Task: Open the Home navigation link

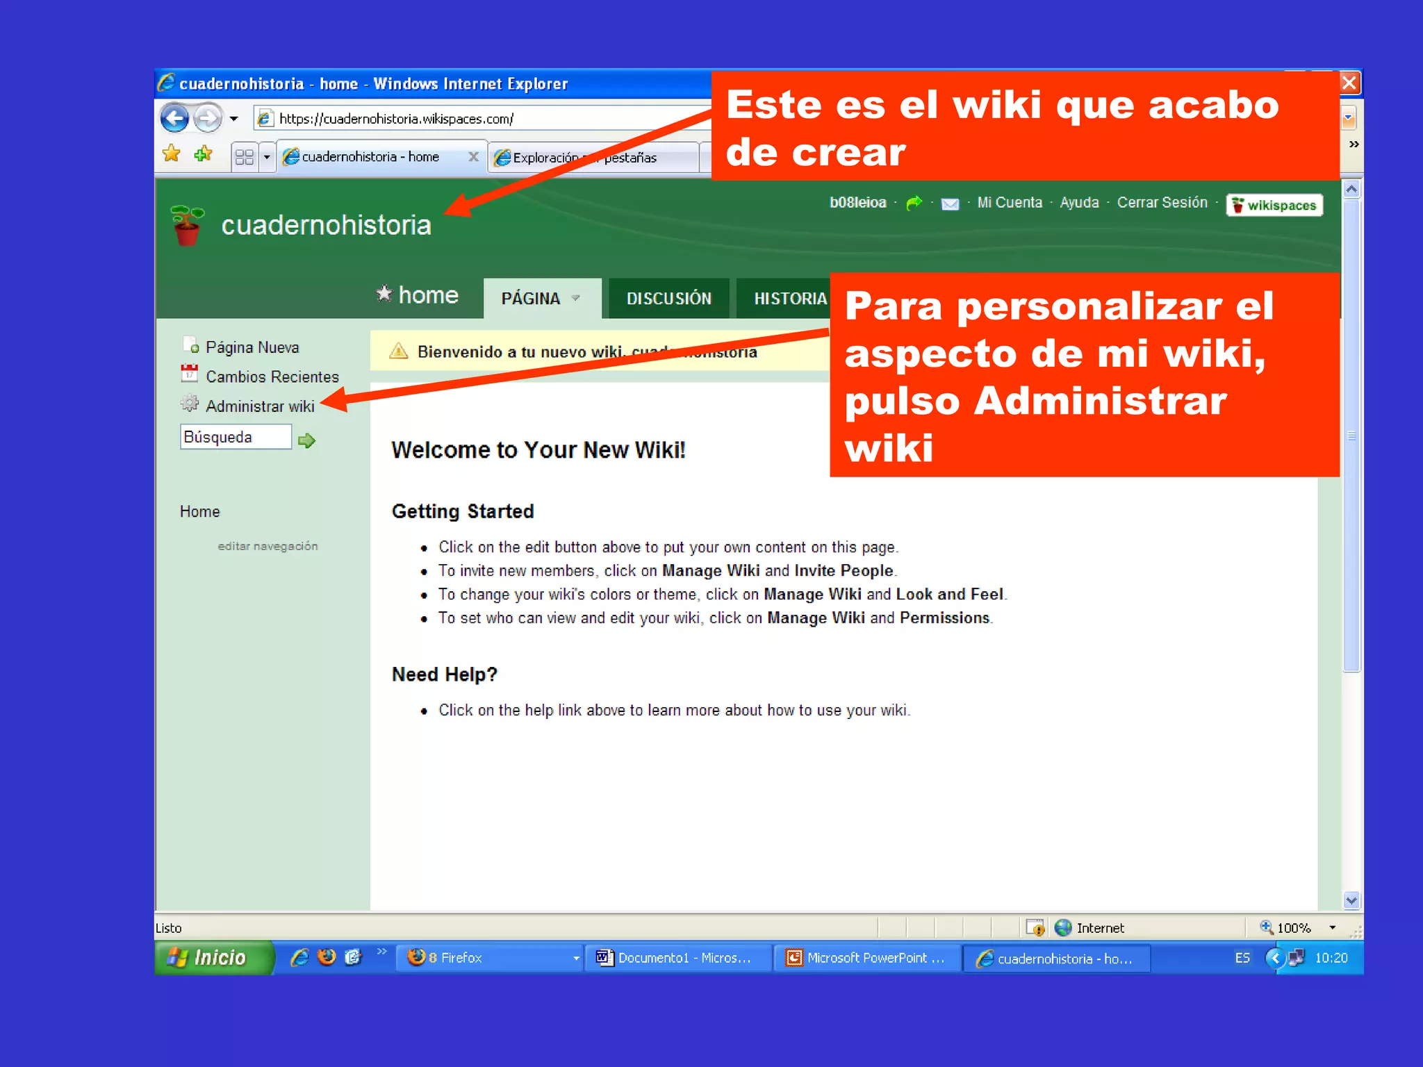Action: coord(199,511)
